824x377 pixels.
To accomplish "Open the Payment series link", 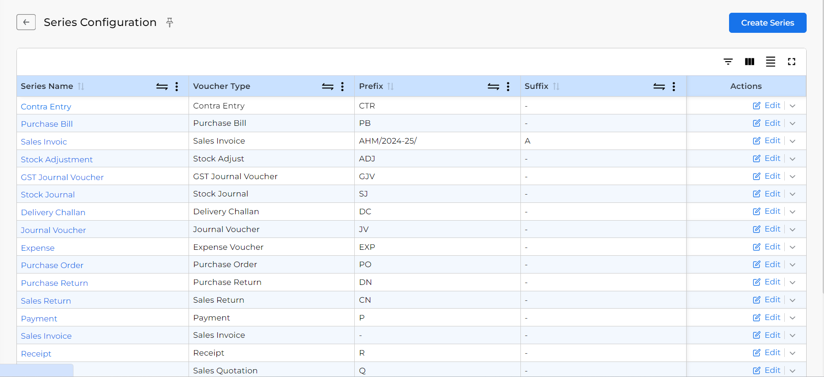I will (39, 319).
